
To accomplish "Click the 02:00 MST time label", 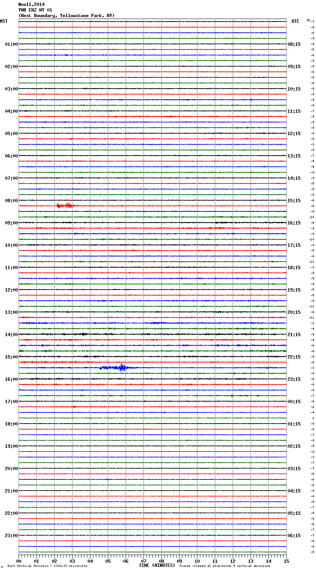I will [x=12, y=67].
